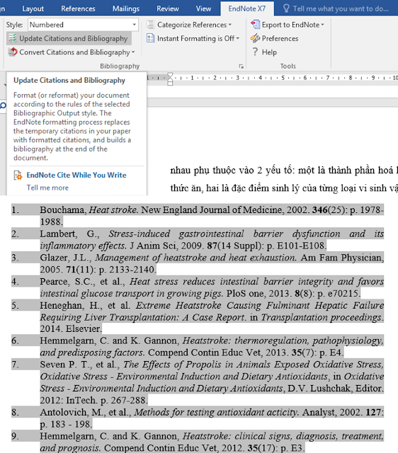The width and height of the screenshot is (398, 453).
Task: Click the Instant Formatting icon
Action: point(150,38)
